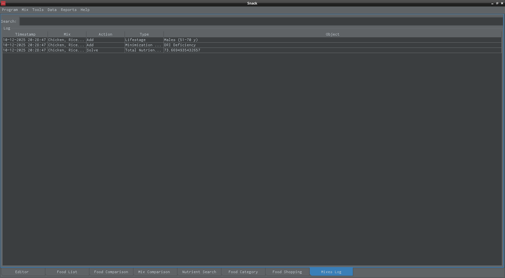Click the Snack app icon in title bar
505x278 pixels.
[x=3, y=3]
